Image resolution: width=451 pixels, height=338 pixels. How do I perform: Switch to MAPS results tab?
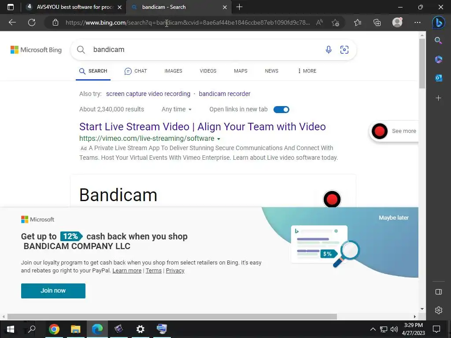pos(240,71)
